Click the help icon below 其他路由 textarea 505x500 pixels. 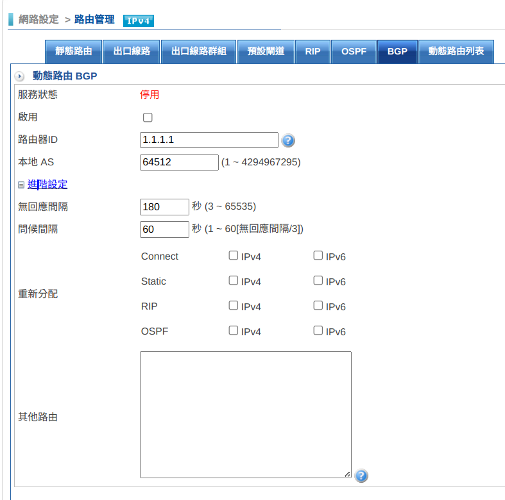pyautogui.click(x=361, y=476)
